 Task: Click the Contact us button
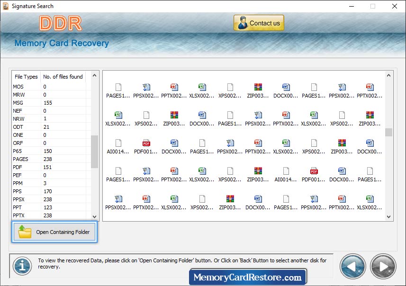pos(258,22)
